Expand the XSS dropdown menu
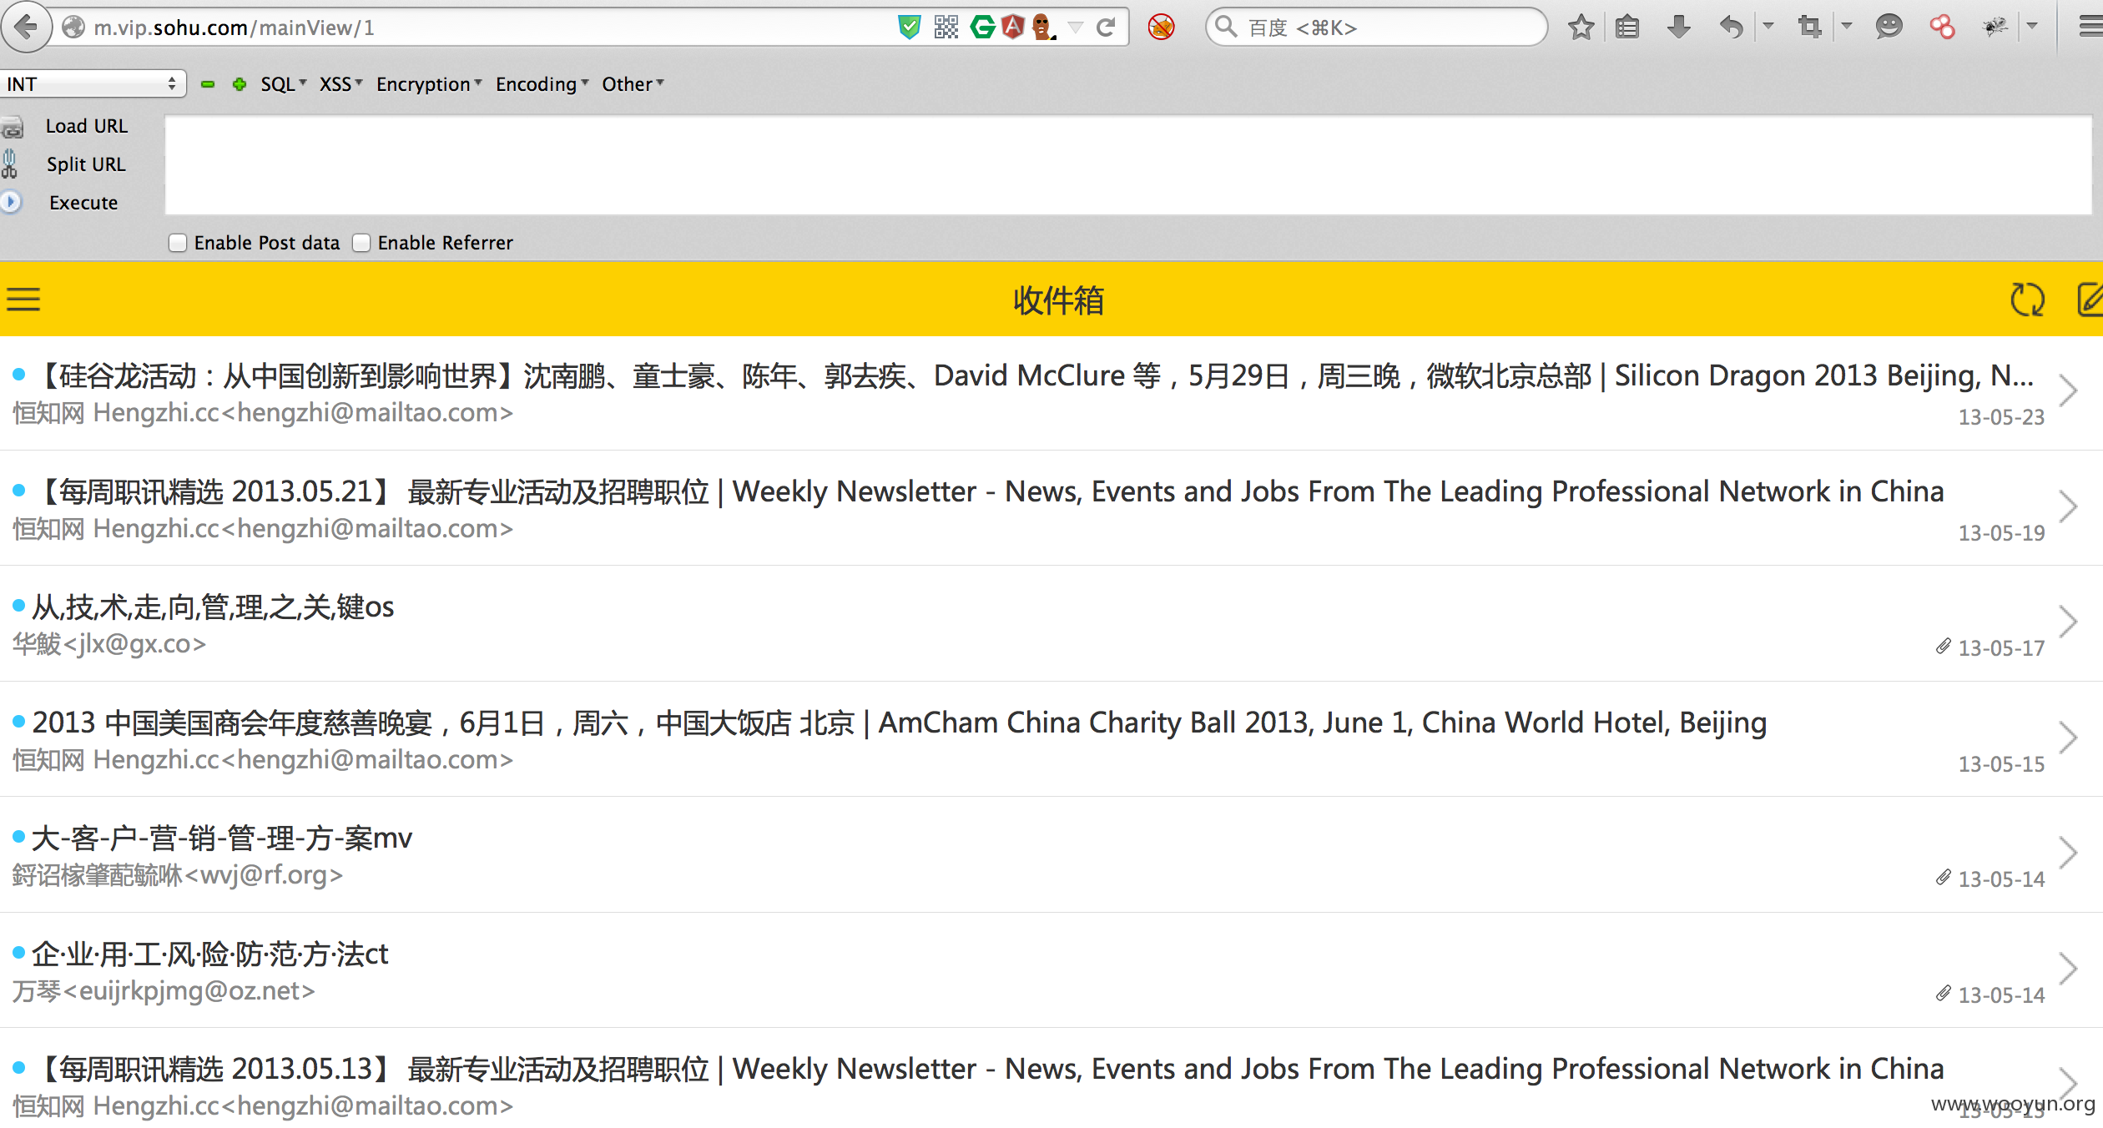Viewport: 2103px width, 1128px height. click(340, 84)
